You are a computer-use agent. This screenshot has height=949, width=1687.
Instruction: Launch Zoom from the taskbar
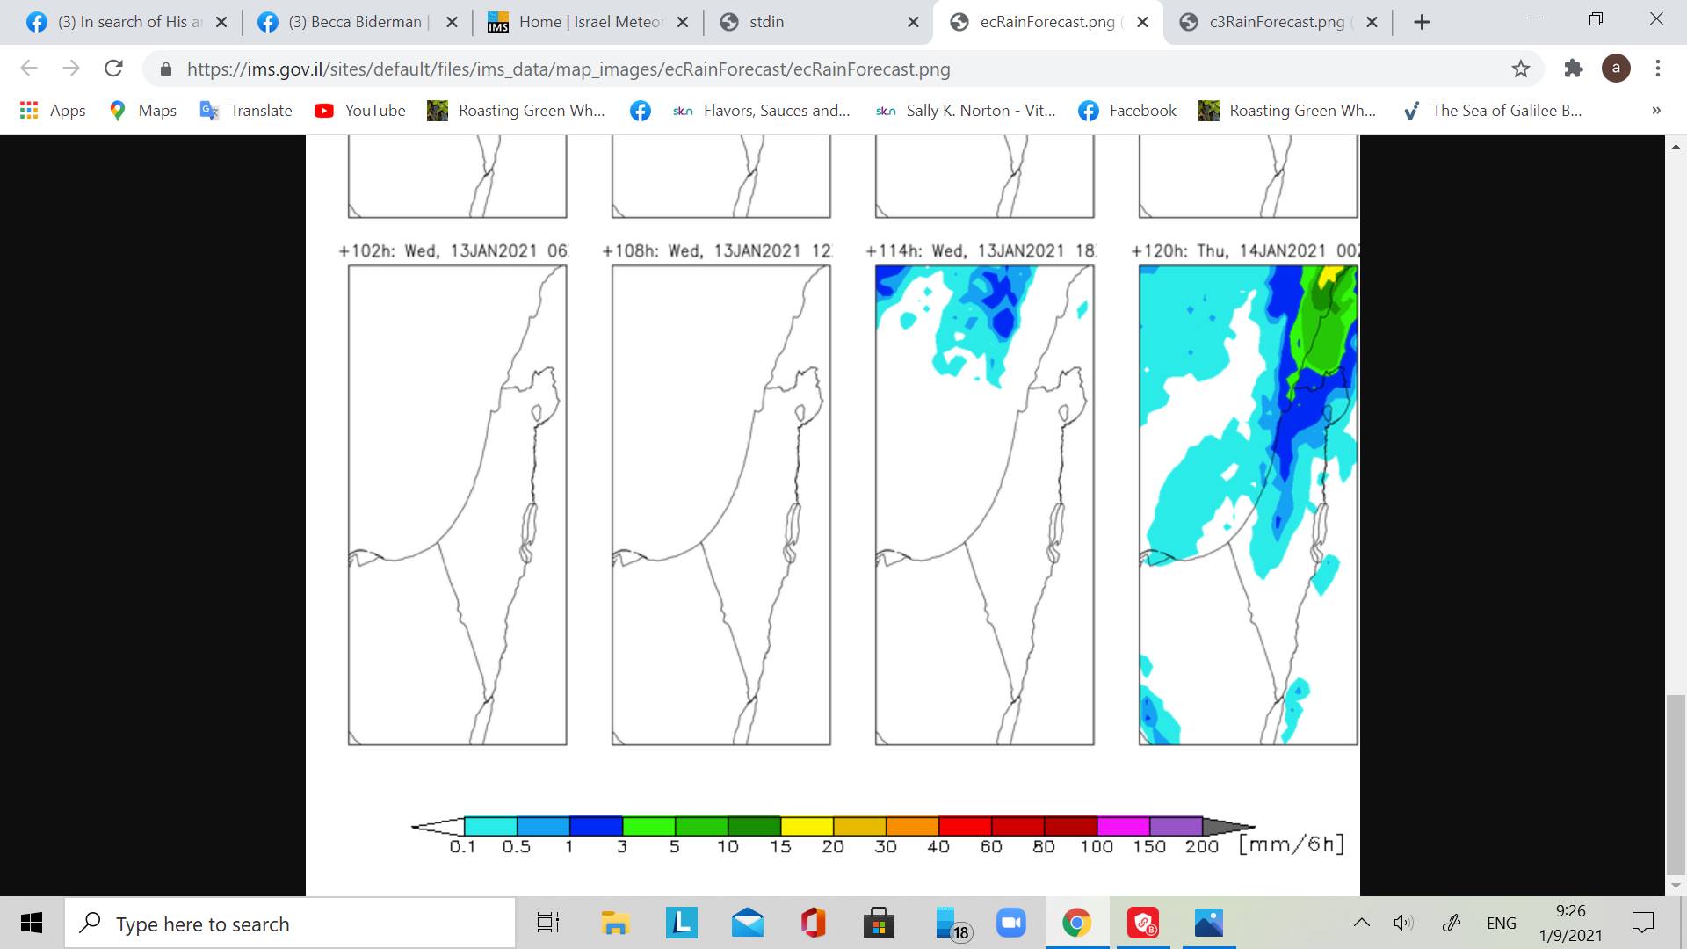coord(1010,924)
